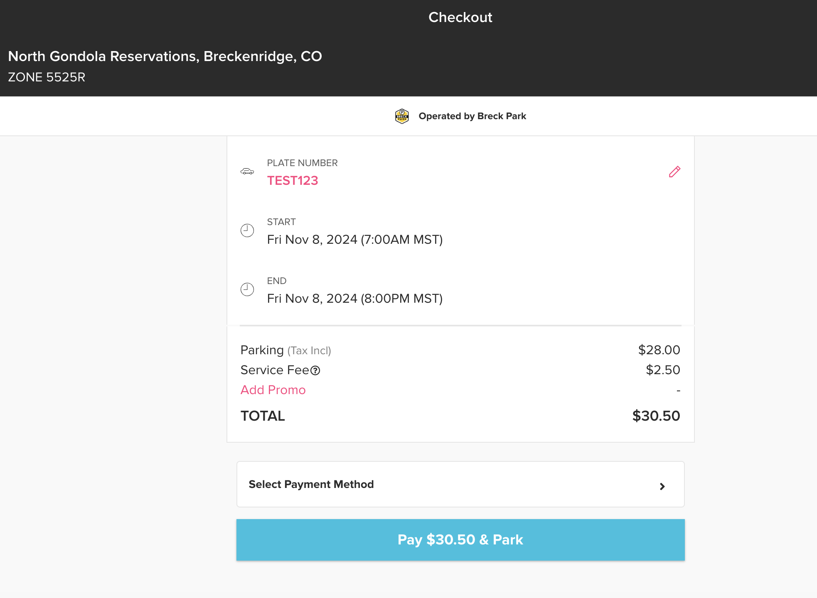Click the $30.50 total amount
Image resolution: width=817 pixels, height=598 pixels.
[656, 416]
